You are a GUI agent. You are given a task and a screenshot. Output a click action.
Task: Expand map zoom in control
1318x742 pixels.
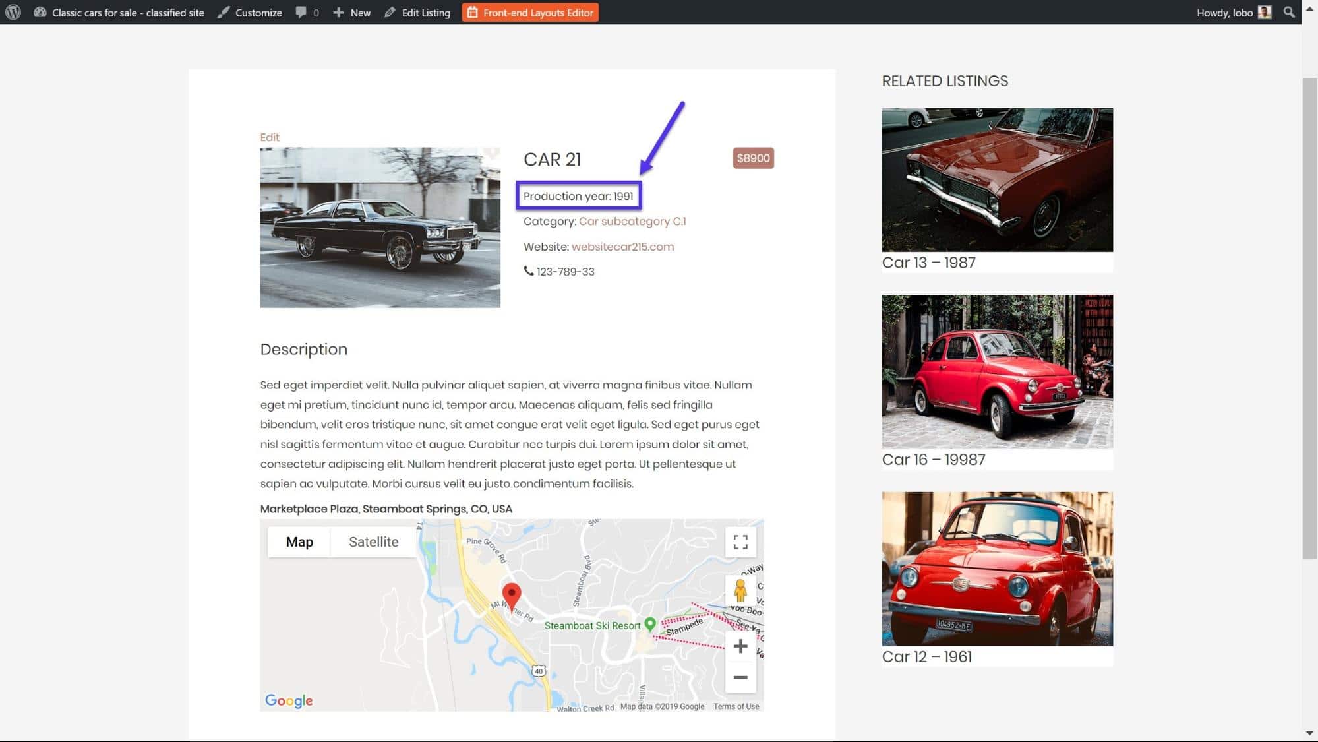pyautogui.click(x=740, y=645)
